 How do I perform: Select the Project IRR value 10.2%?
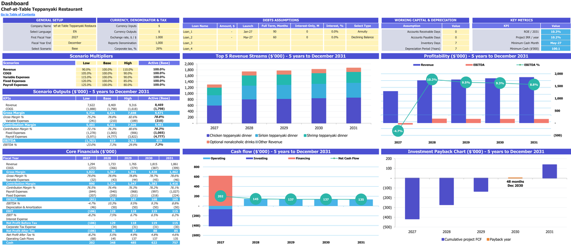click(x=555, y=37)
